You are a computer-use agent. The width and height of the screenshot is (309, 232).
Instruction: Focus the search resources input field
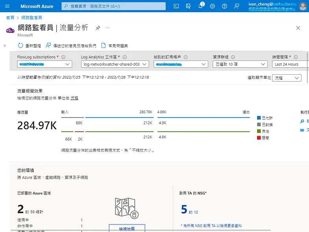click(114, 6)
